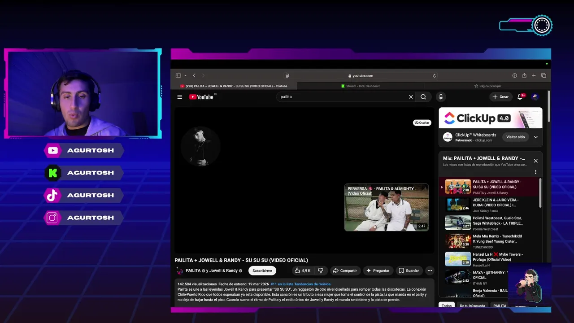
Task: Click the page vertical scrollbar
Action: [548, 105]
